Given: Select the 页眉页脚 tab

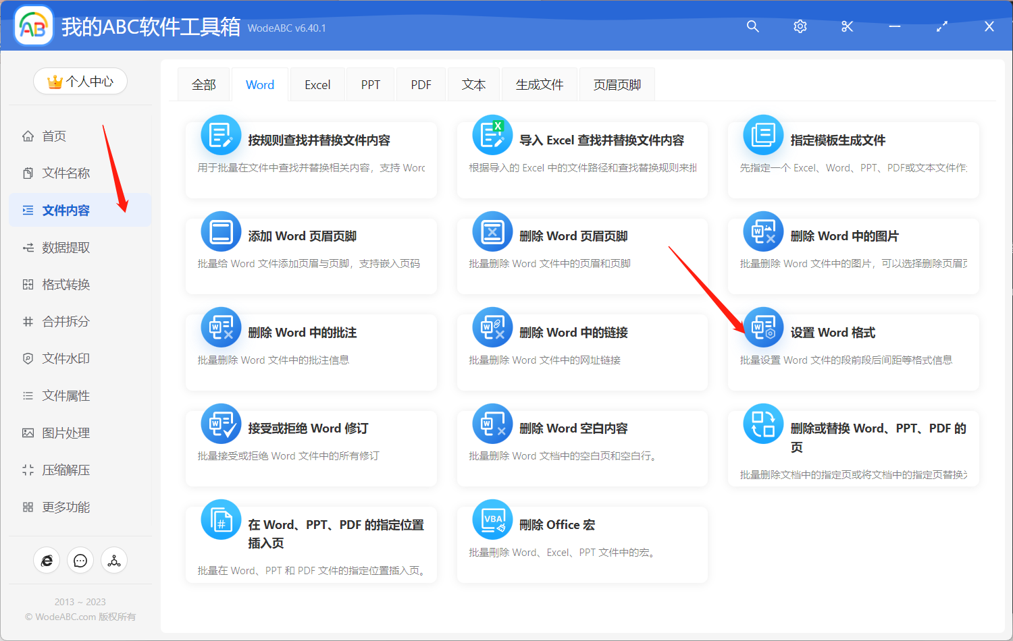Looking at the screenshot, I should click(x=616, y=84).
